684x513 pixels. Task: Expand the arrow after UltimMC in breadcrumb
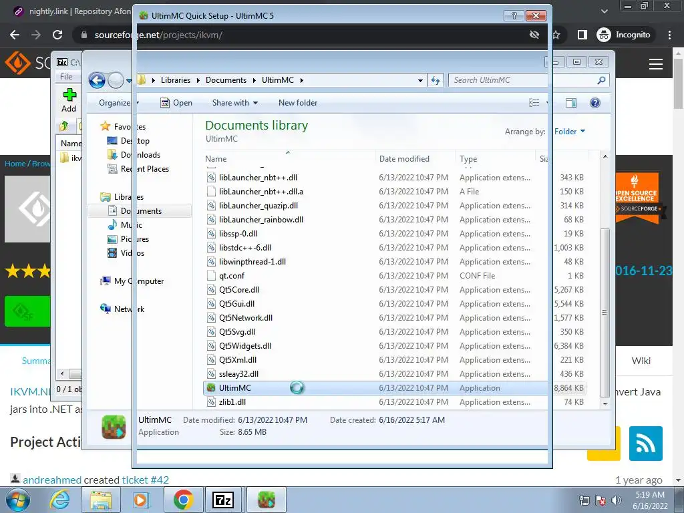tap(301, 80)
